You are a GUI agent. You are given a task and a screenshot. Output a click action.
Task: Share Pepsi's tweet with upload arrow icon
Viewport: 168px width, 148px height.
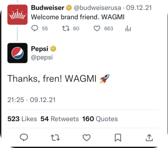coord(149,138)
